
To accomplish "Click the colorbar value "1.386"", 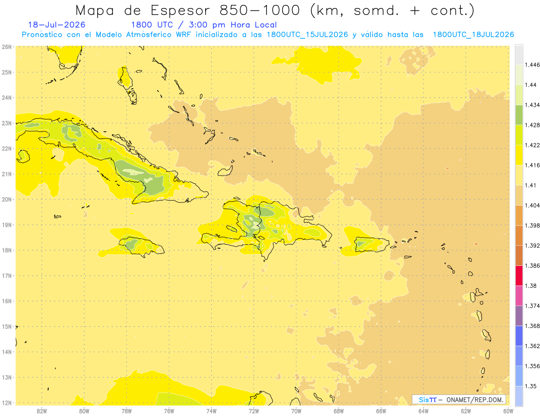I will [532, 266].
